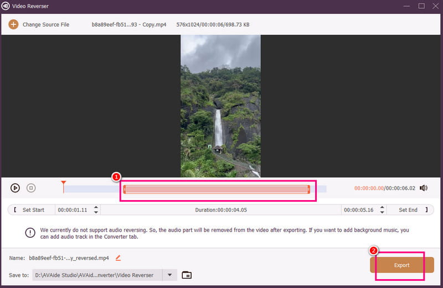This screenshot has width=443, height=288.
Task: Click the waterfall video preview
Action: click(220, 106)
